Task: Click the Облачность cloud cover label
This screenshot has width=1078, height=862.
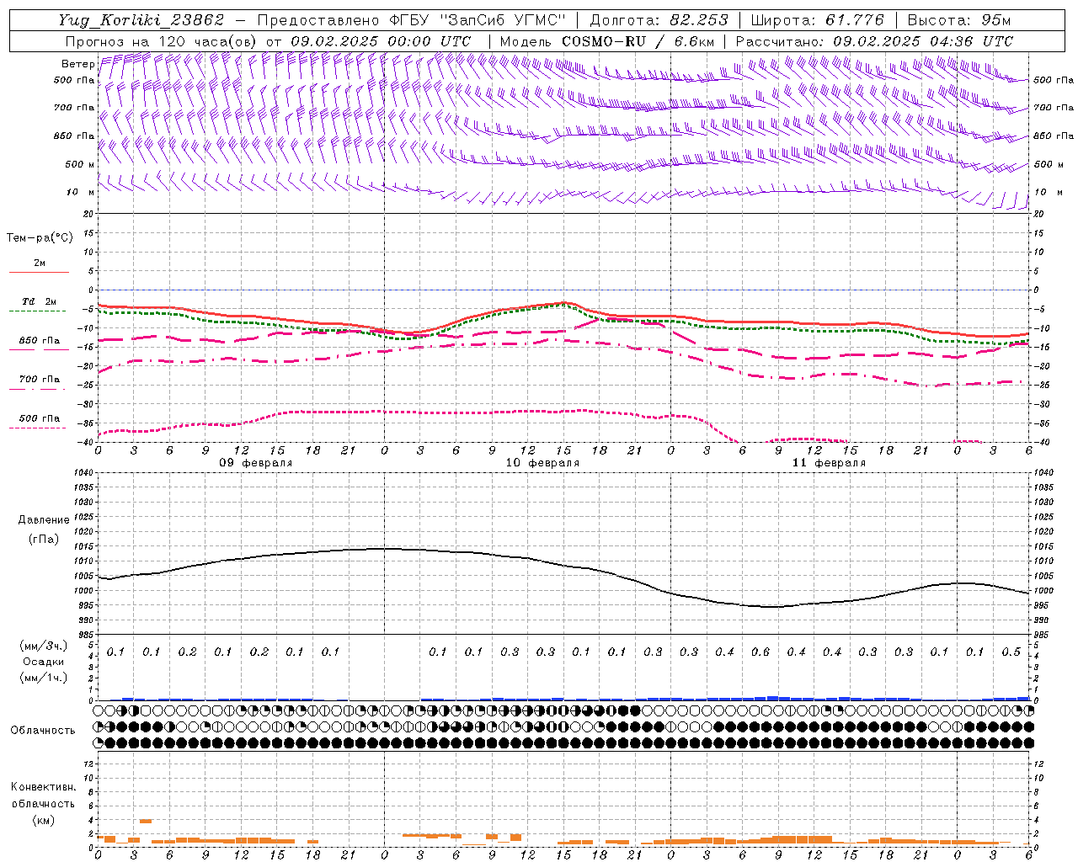Action: click(43, 730)
